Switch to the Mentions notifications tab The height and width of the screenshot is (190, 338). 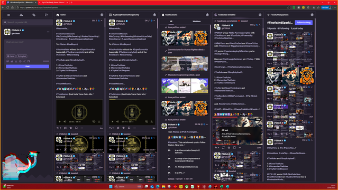coord(196,21)
